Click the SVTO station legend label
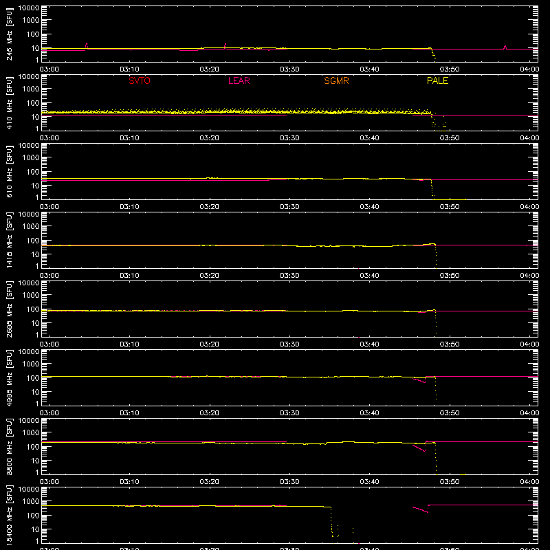 [140, 80]
